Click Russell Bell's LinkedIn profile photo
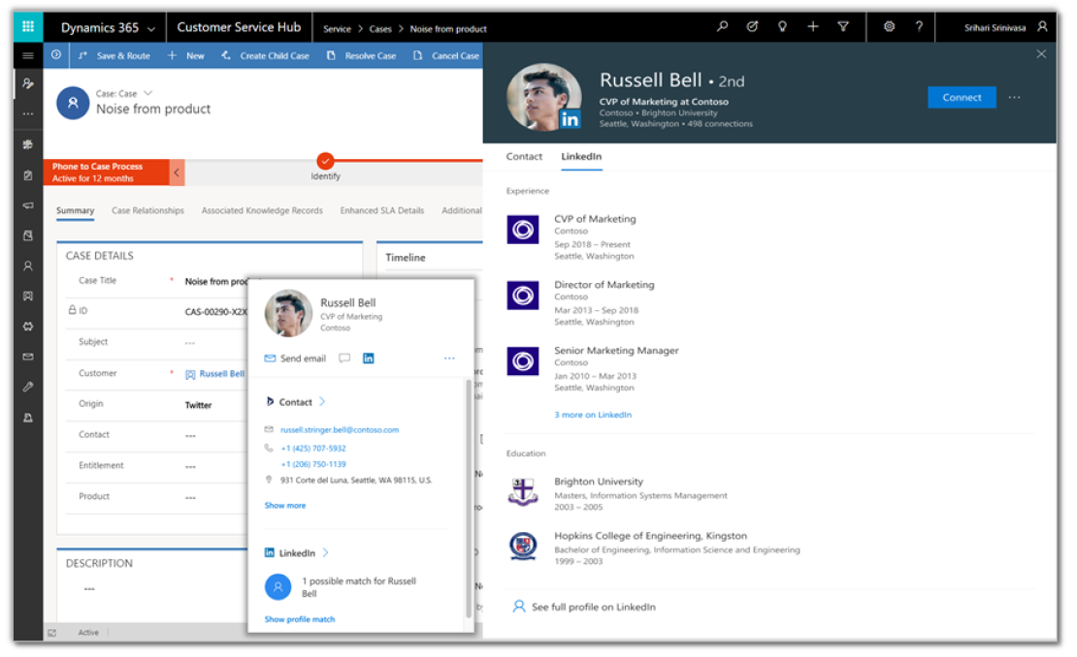 (544, 97)
